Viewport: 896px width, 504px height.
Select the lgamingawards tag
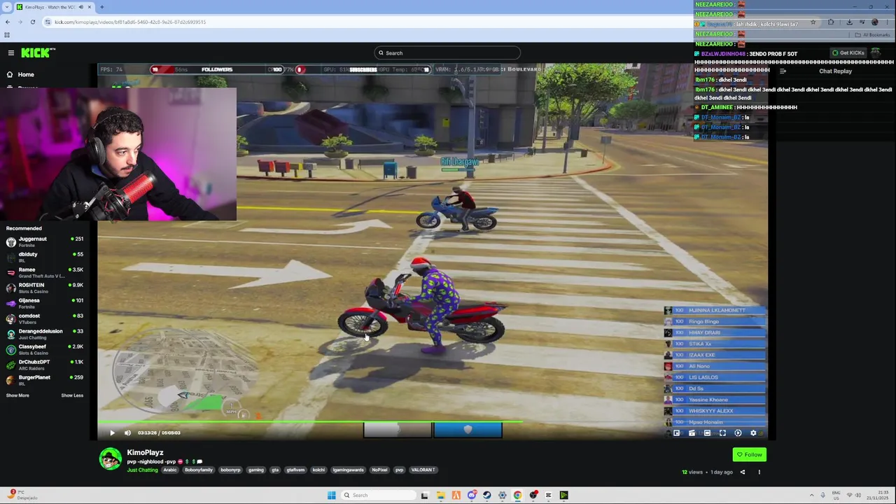click(x=348, y=470)
